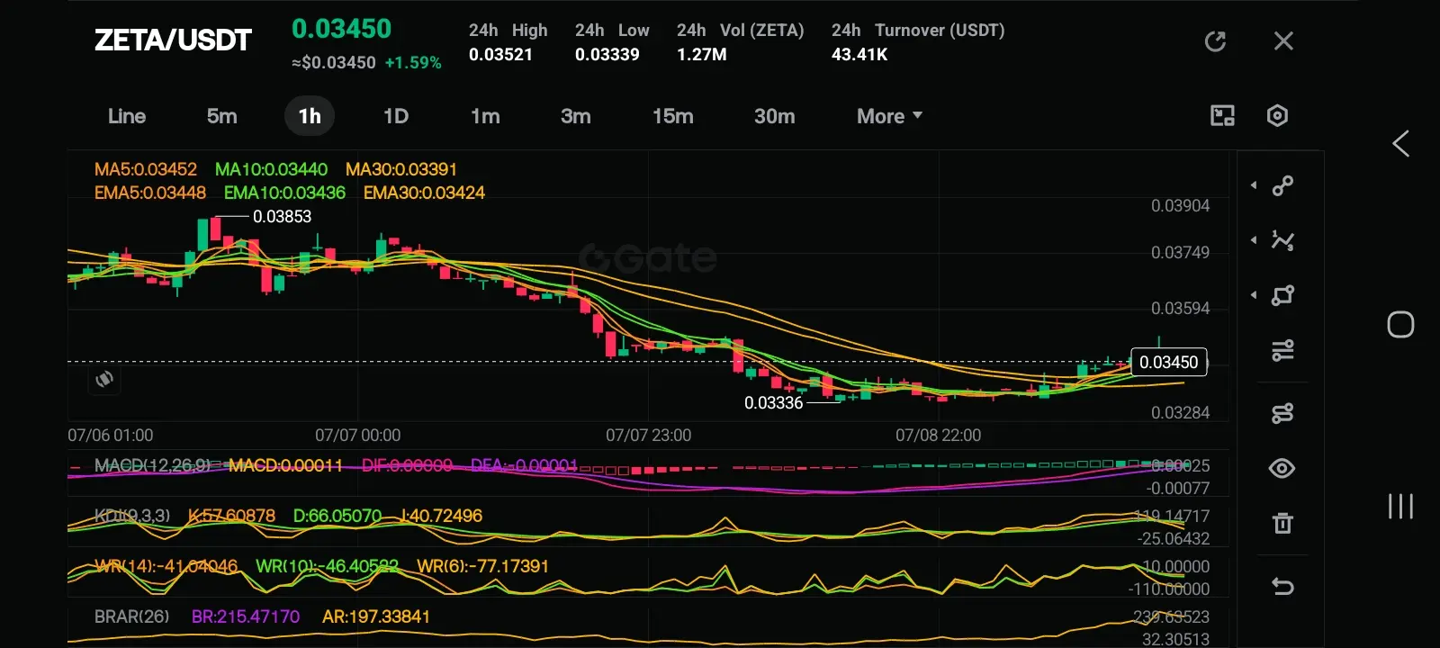Switch to Line chart view
This screenshot has height=648, width=1440.
[x=127, y=116]
